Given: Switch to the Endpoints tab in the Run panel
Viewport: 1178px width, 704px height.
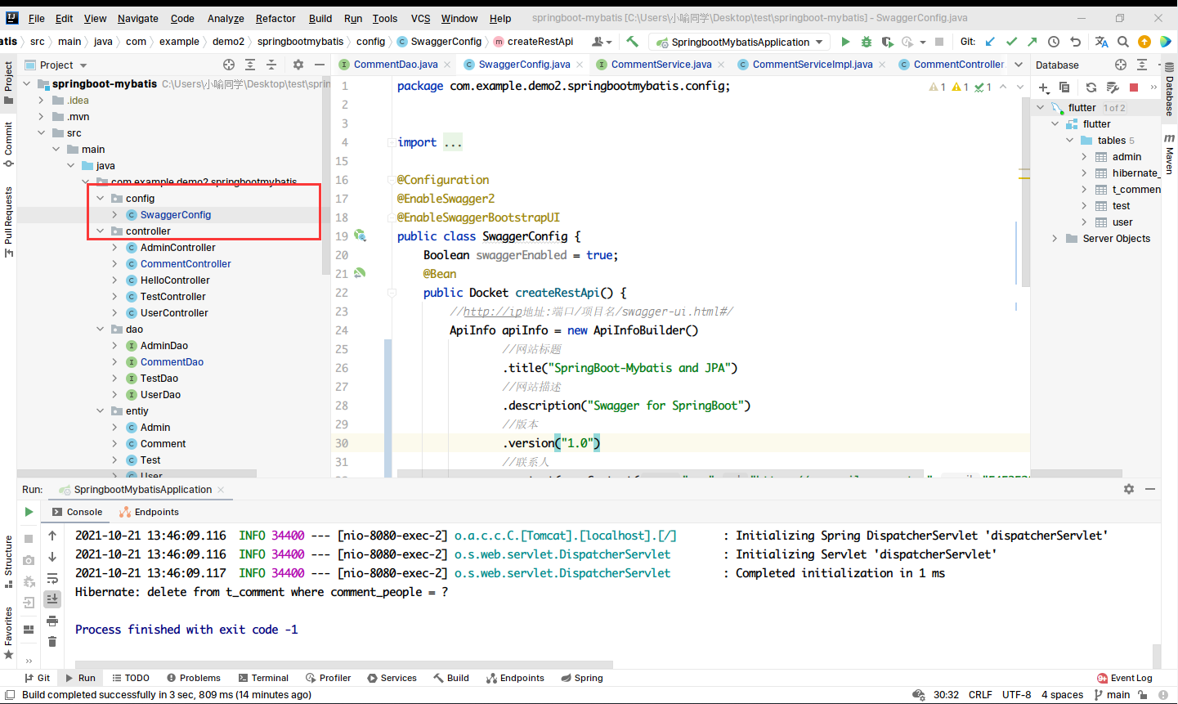Looking at the screenshot, I should click(x=149, y=512).
